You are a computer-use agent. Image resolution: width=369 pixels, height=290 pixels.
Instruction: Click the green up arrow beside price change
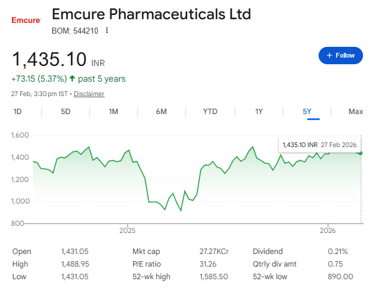[x=72, y=79]
